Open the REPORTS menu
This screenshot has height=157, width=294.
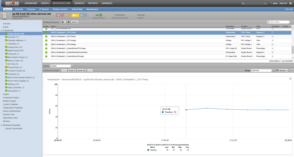(93, 3)
